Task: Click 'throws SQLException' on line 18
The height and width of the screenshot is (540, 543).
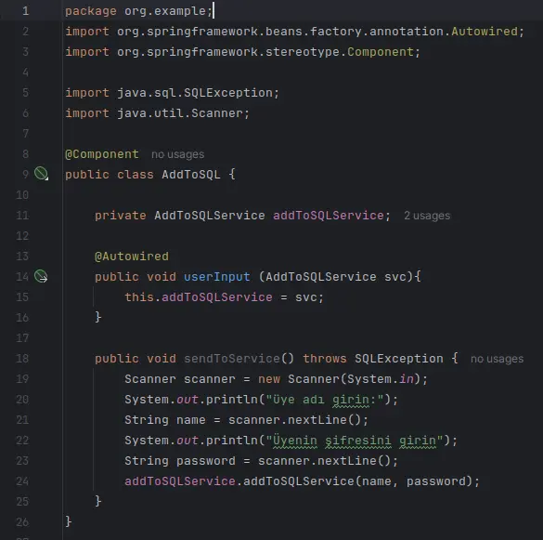Action: [373, 359]
